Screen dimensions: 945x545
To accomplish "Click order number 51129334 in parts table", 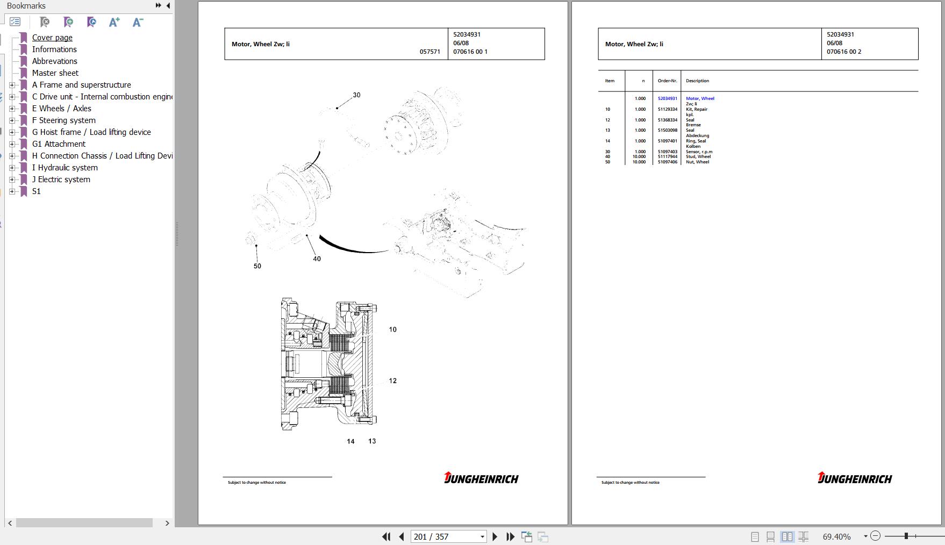I will point(667,110).
